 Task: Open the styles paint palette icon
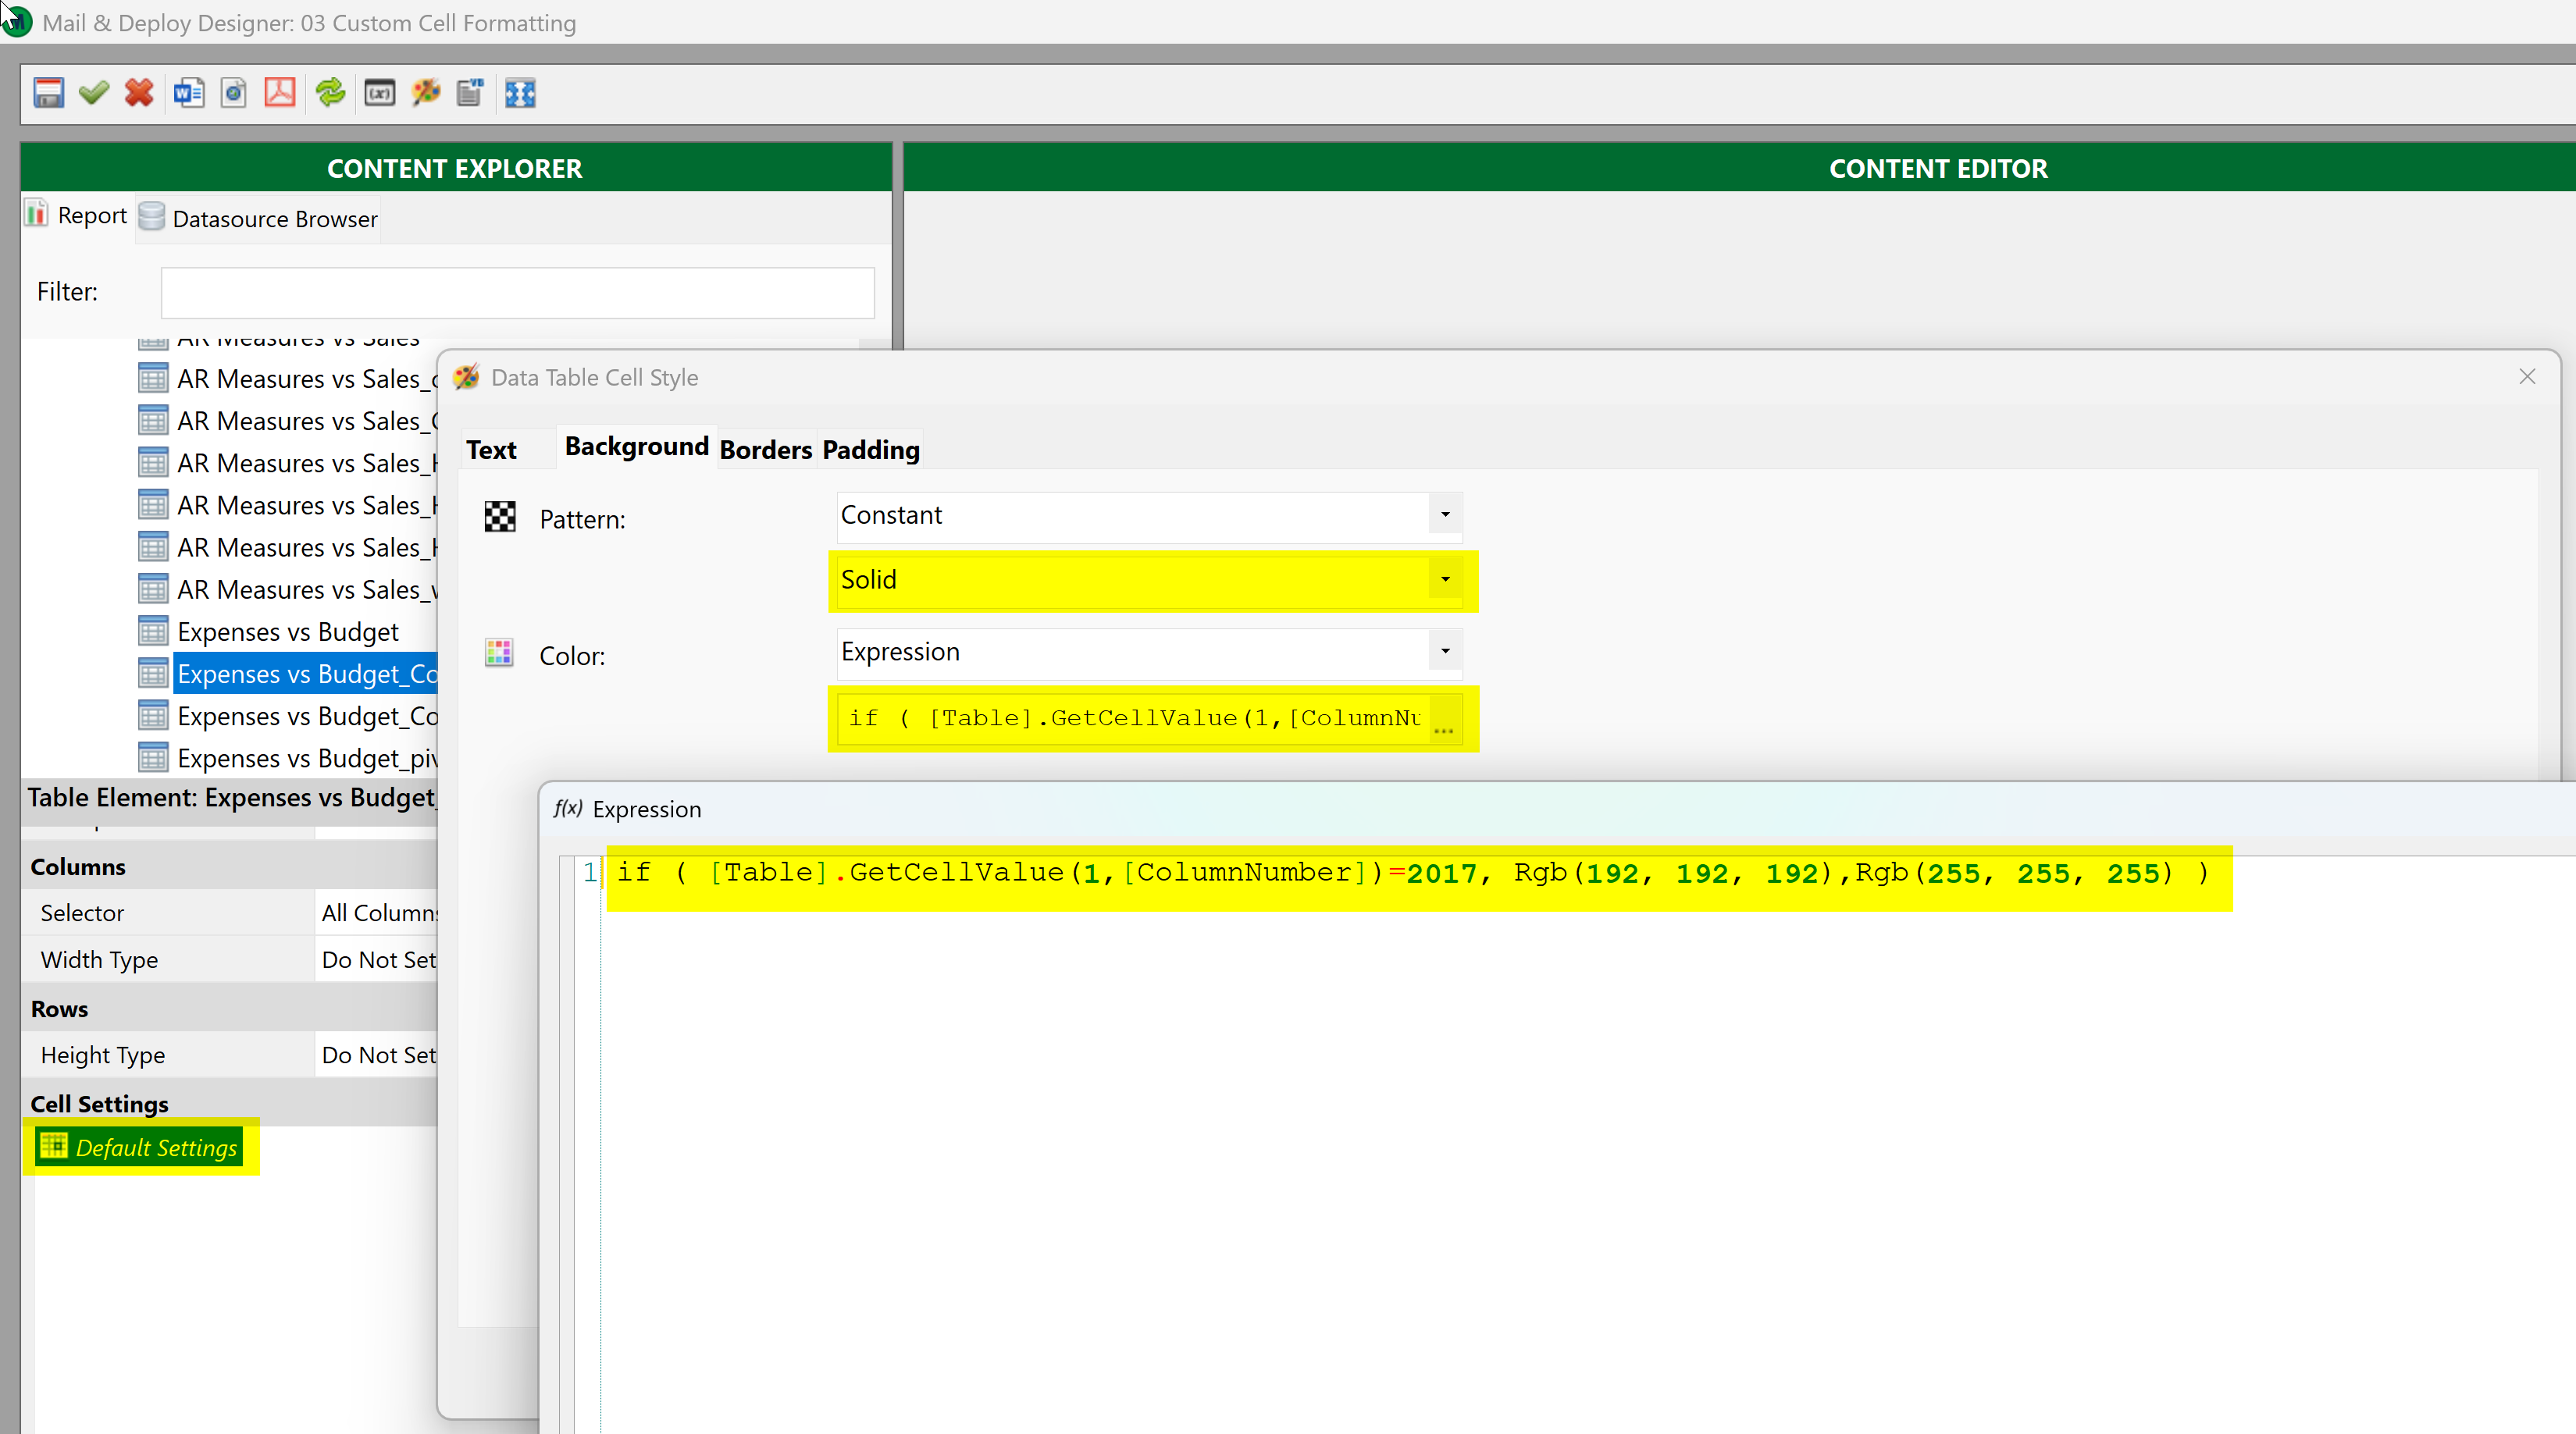[426, 93]
